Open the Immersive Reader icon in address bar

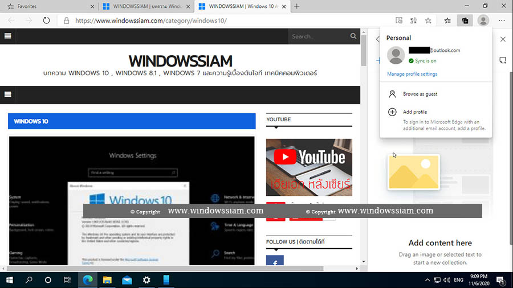pyautogui.click(x=399, y=20)
